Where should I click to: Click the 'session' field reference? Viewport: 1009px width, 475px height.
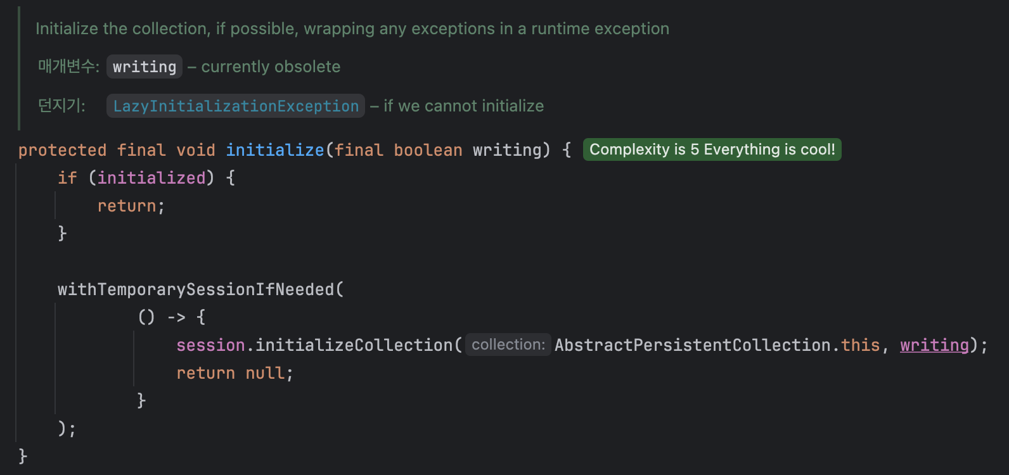[210, 345]
